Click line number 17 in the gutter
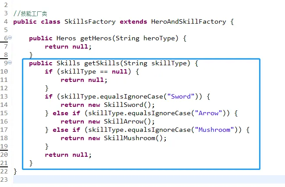Viewport: 285px width, 187px height. pyautogui.click(x=4, y=130)
